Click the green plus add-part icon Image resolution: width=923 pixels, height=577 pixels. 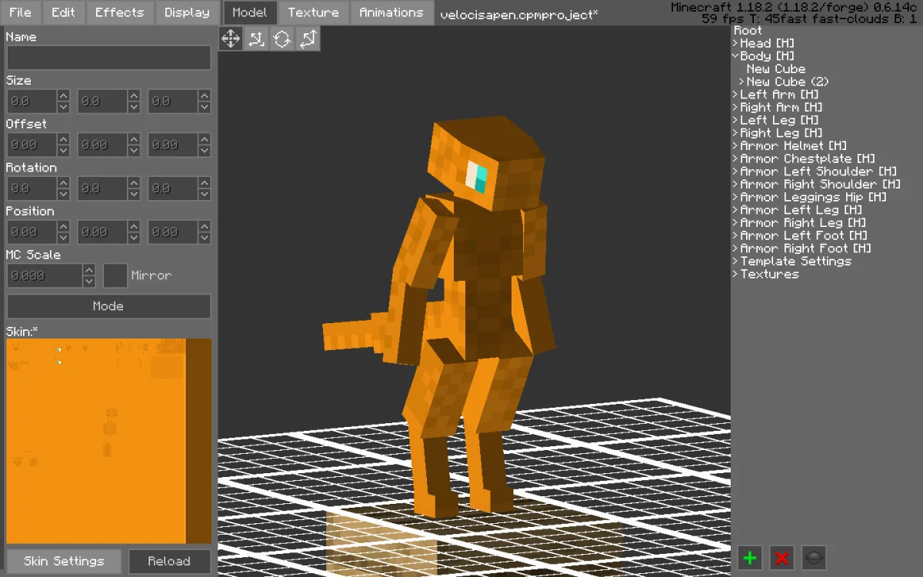750,558
